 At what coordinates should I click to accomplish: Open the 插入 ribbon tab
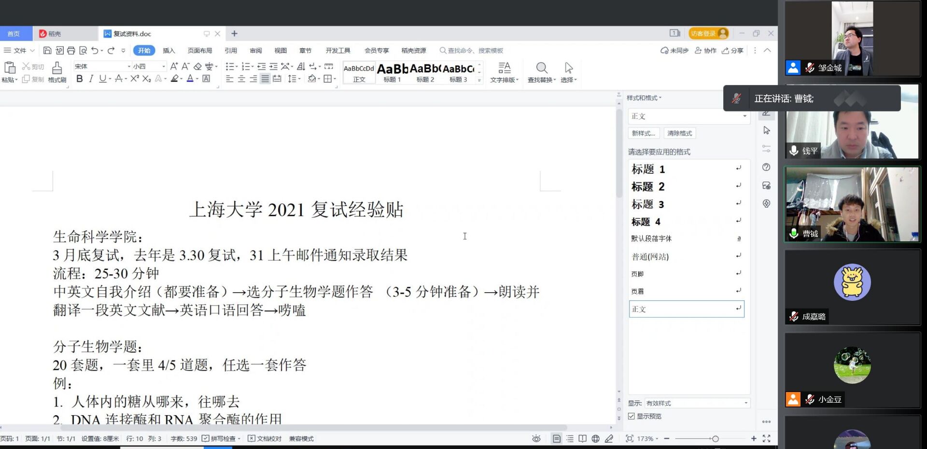pyautogui.click(x=169, y=50)
